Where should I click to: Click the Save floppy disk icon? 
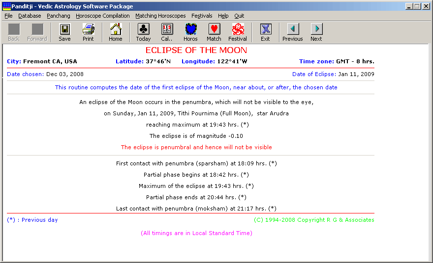(x=64, y=29)
